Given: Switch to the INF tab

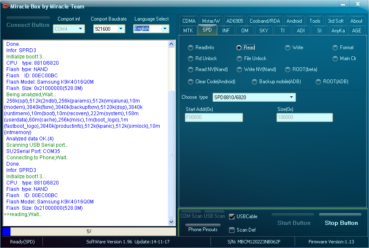Looking at the screenshot, I should 226,31.
